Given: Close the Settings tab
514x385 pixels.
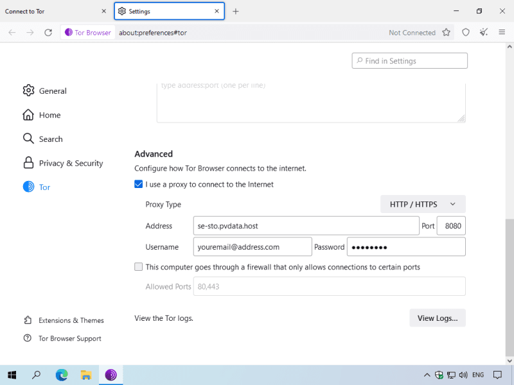Looking at the screenshot, I should [217, 11].
